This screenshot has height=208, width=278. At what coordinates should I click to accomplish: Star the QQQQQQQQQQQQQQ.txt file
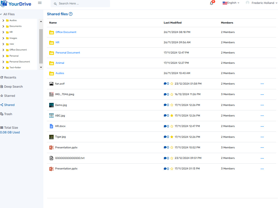[x=172, y=158]
